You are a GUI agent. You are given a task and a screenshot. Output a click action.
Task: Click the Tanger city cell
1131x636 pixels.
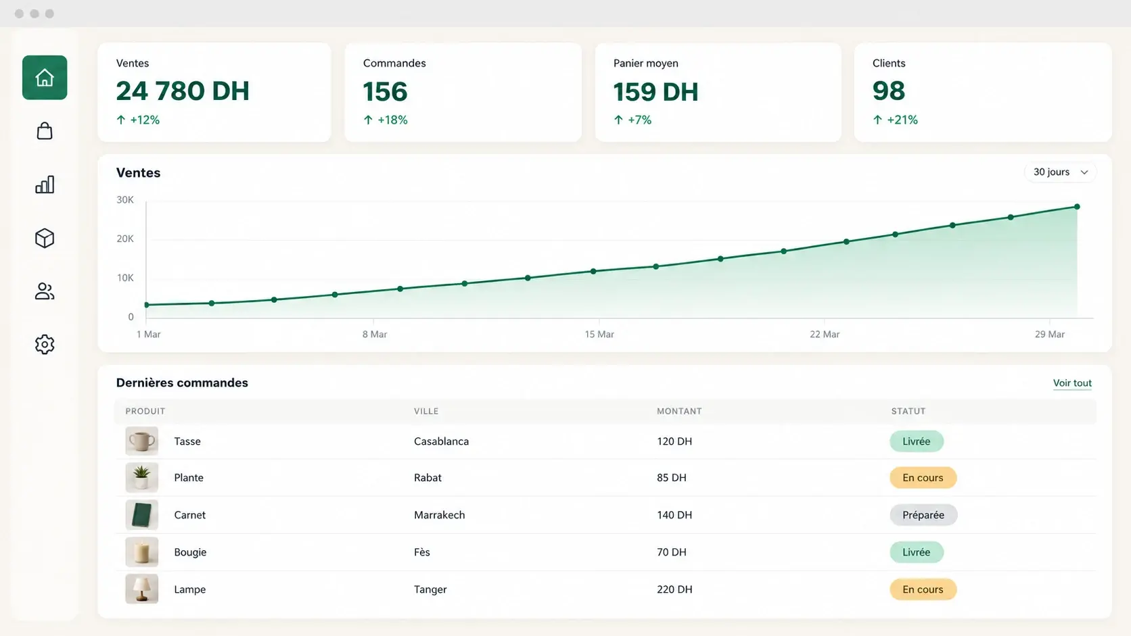(430, 589)
